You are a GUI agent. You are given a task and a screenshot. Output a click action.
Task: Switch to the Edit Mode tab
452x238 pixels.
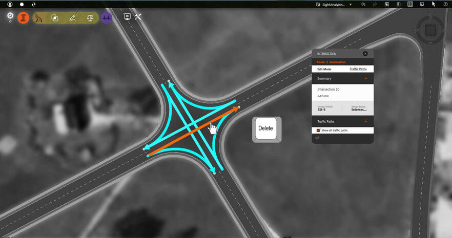324,69
